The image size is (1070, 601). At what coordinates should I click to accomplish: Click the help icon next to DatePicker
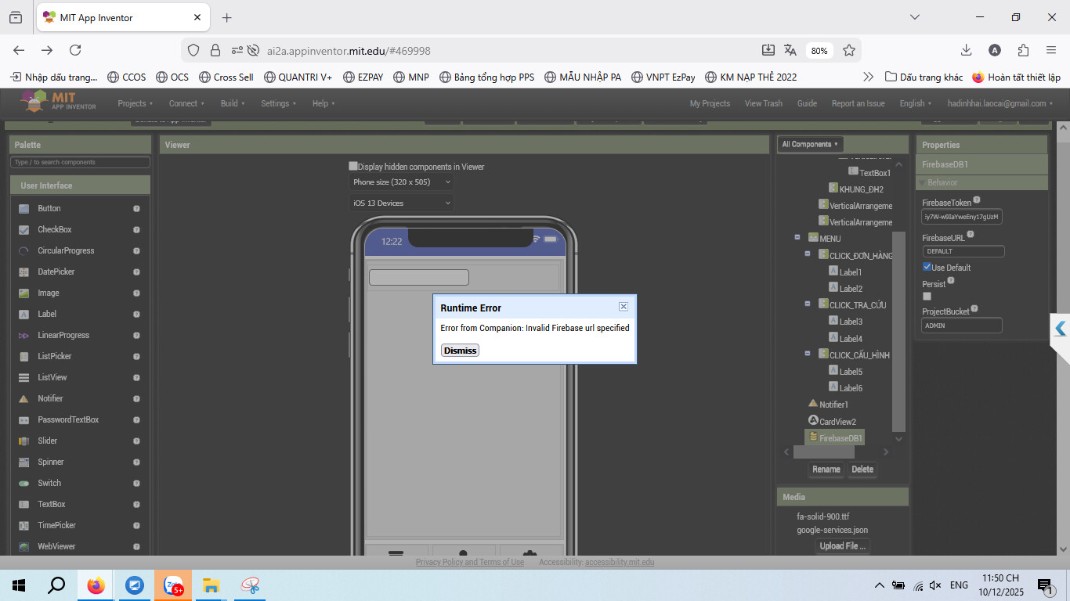pyautogui.click(x=136, y=272)
